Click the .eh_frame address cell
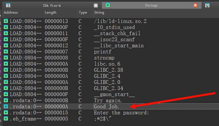The image size is (219, 126). pyautogui.click(x=26, y=119)
